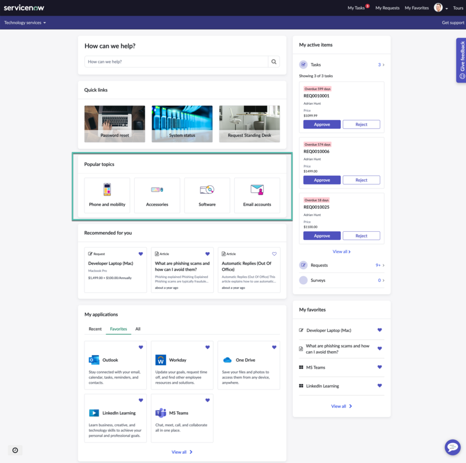This screenshot has height=463, width=466.
Task: Open the Phone and mobility topic
Action: (107, 195)
